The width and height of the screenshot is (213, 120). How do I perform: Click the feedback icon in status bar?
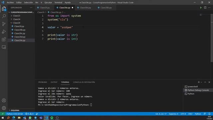[205, 114]
